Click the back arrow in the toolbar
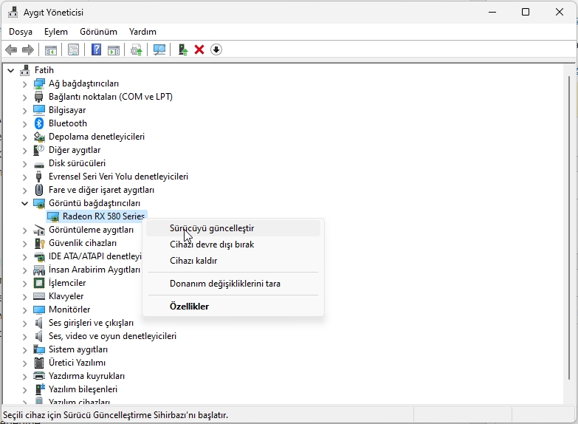 pos(11,49)
